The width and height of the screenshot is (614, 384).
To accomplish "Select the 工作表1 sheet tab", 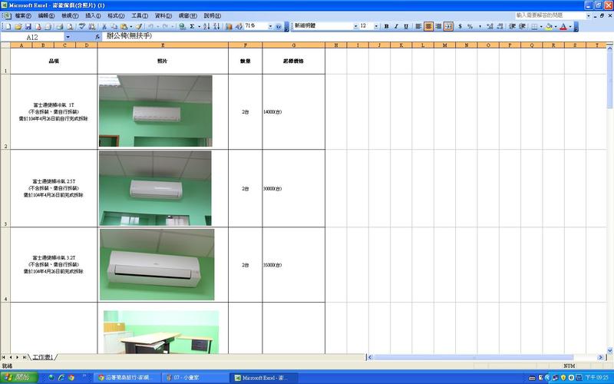I will pos(43,358).
